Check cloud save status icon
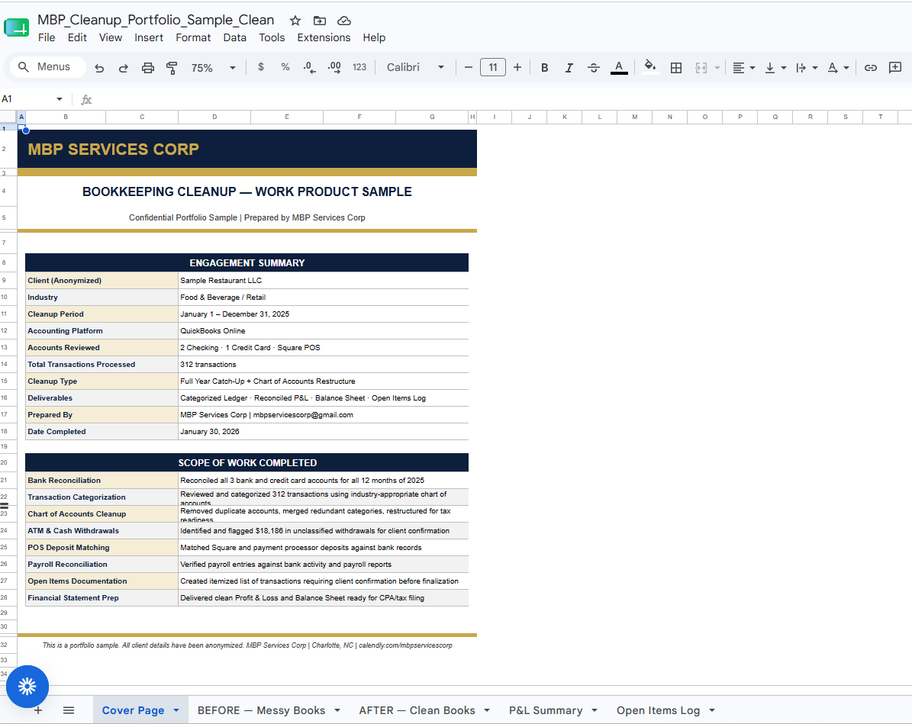The width and height of the screenshot is (912, 724). (x=344, y=21)
